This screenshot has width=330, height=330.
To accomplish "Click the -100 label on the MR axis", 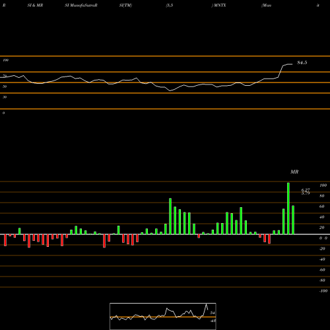I will tap(323, 291).
